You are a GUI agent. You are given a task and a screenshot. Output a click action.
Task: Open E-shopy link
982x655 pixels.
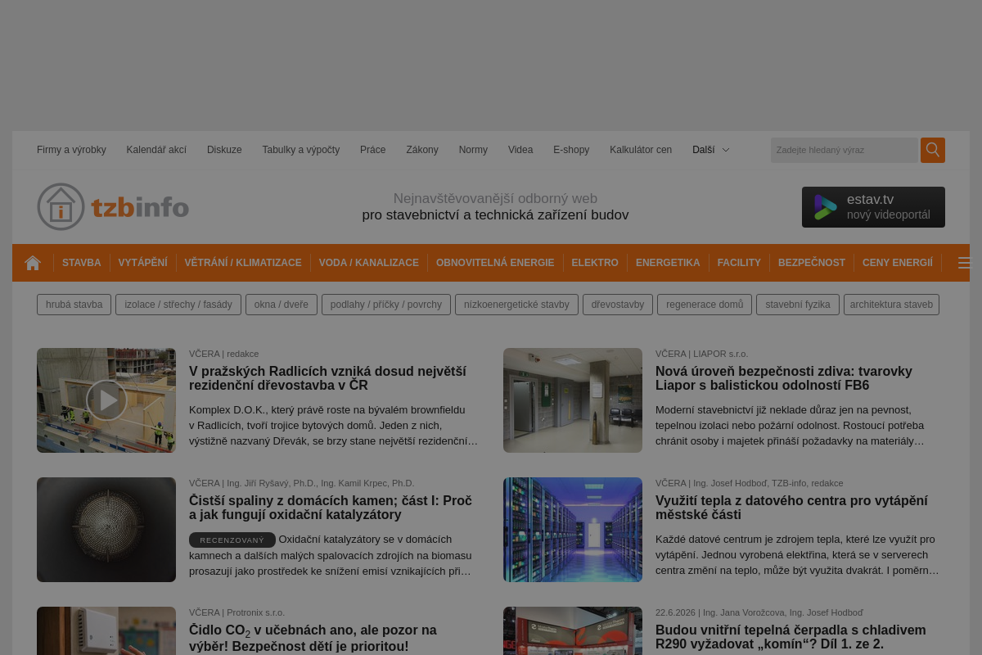pyautogui.click(x=571, y=150)
